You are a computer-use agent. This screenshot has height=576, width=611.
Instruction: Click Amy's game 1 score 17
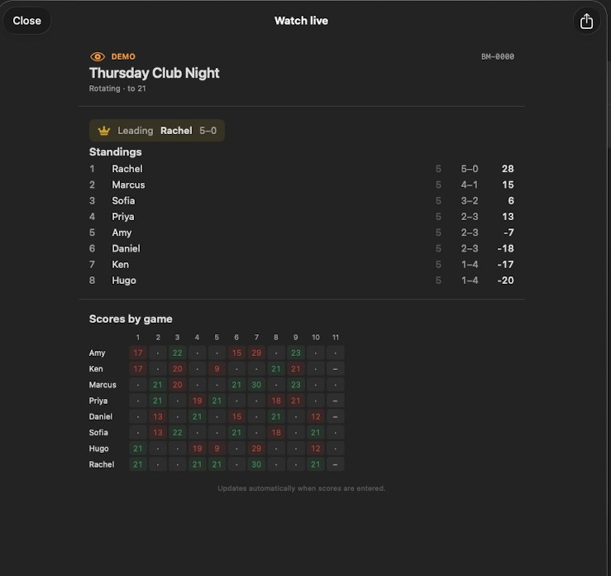pyautogui.click(x=138, y=353)
